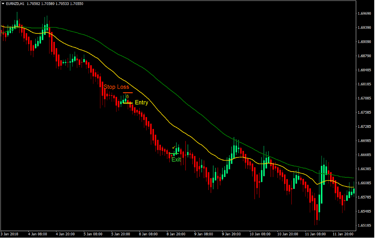Screen dimensions: 375x238
Task: Click the 3 Jan 2018 date label
Action: [10, 233]
